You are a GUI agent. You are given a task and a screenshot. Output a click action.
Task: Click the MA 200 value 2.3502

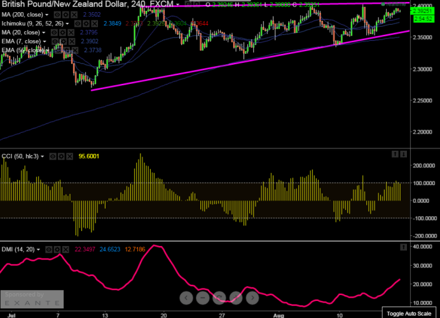[92, 15]
